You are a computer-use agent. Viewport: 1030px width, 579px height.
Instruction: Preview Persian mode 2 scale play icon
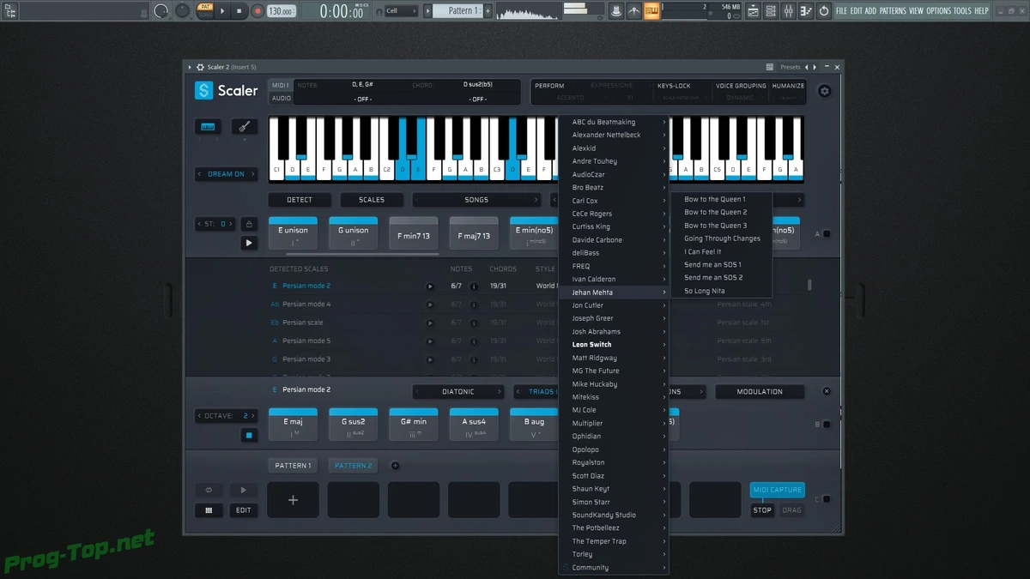tap(430, 286)
